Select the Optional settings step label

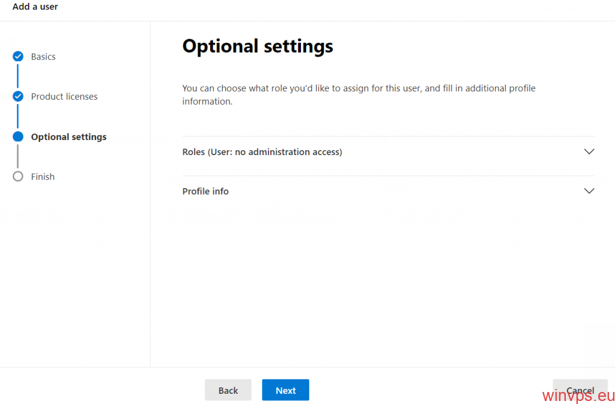click(x=68, y=136)
